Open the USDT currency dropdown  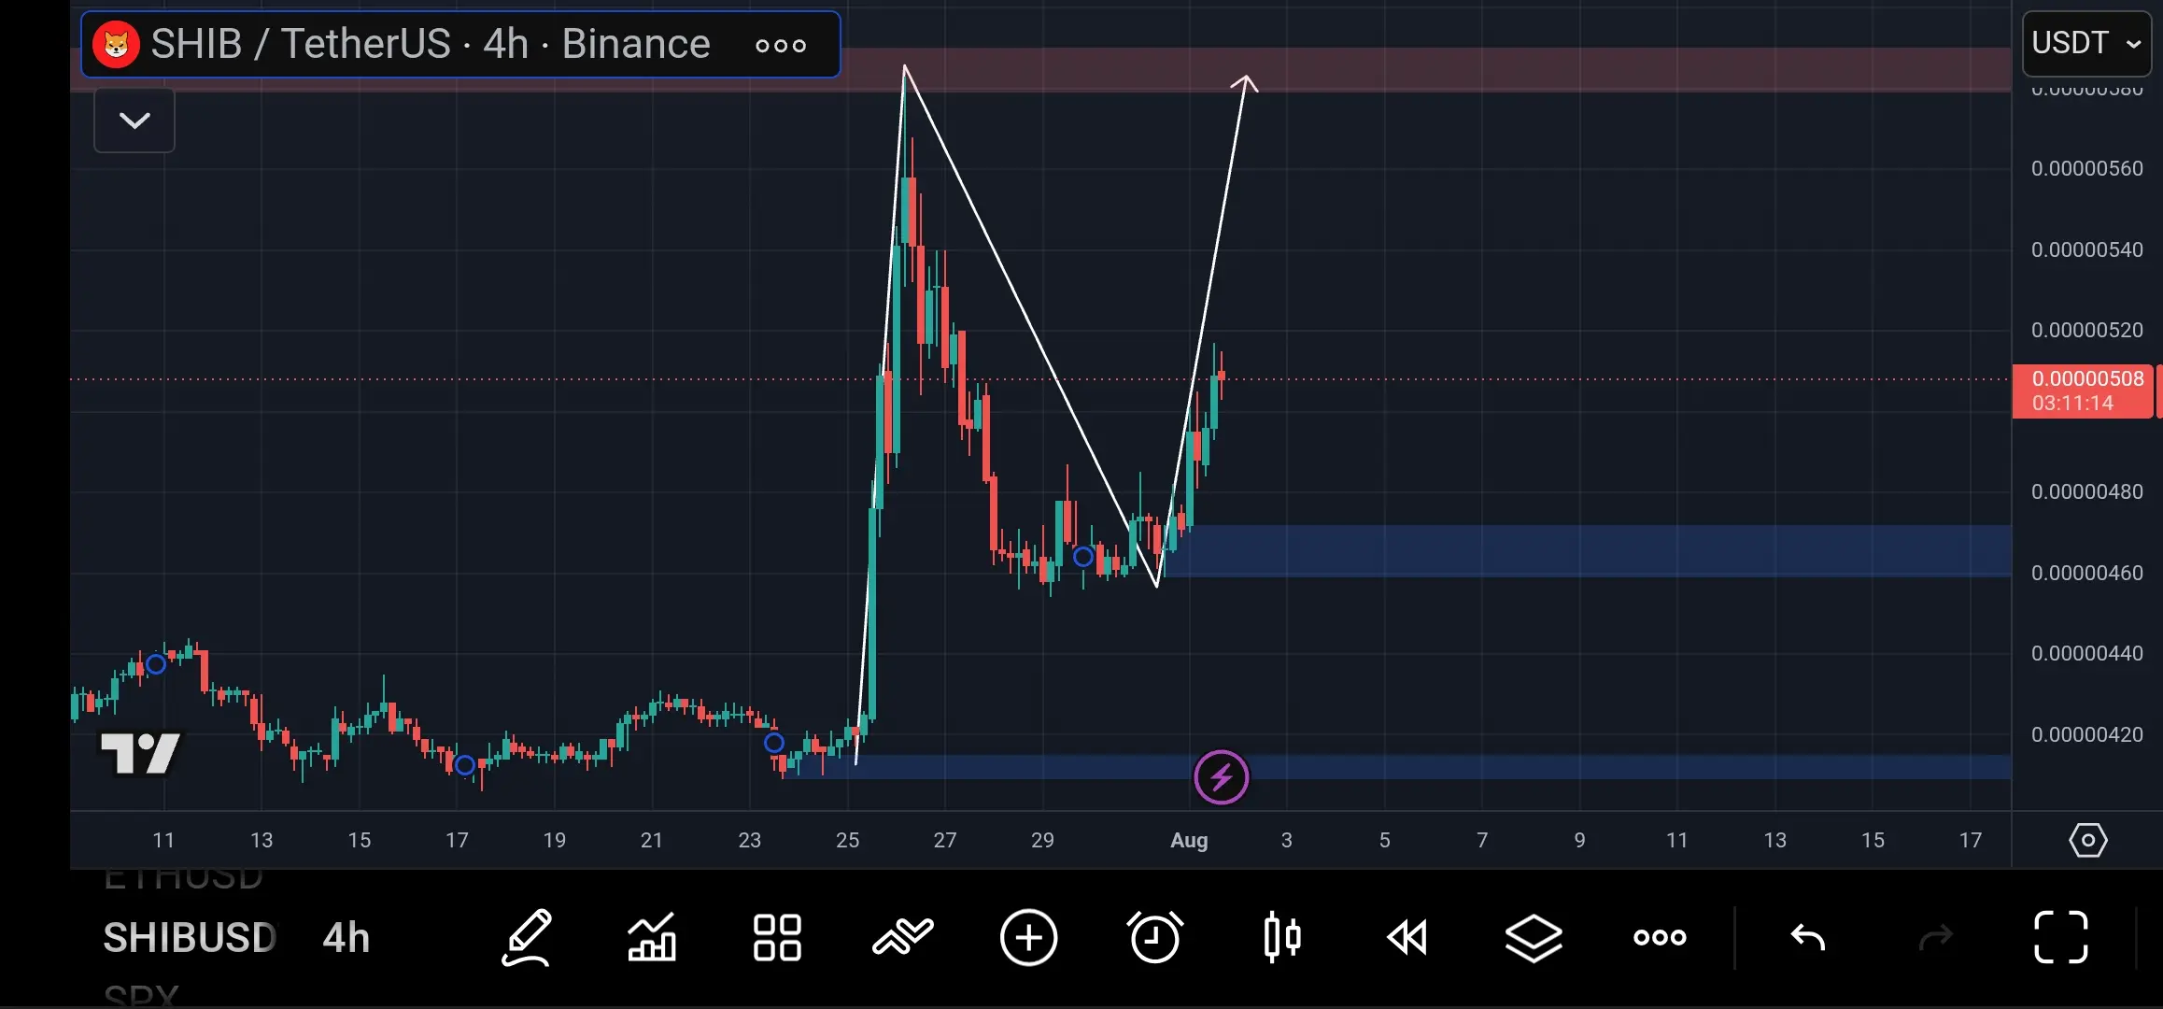pyautogui.click(x=2086, y=43)
